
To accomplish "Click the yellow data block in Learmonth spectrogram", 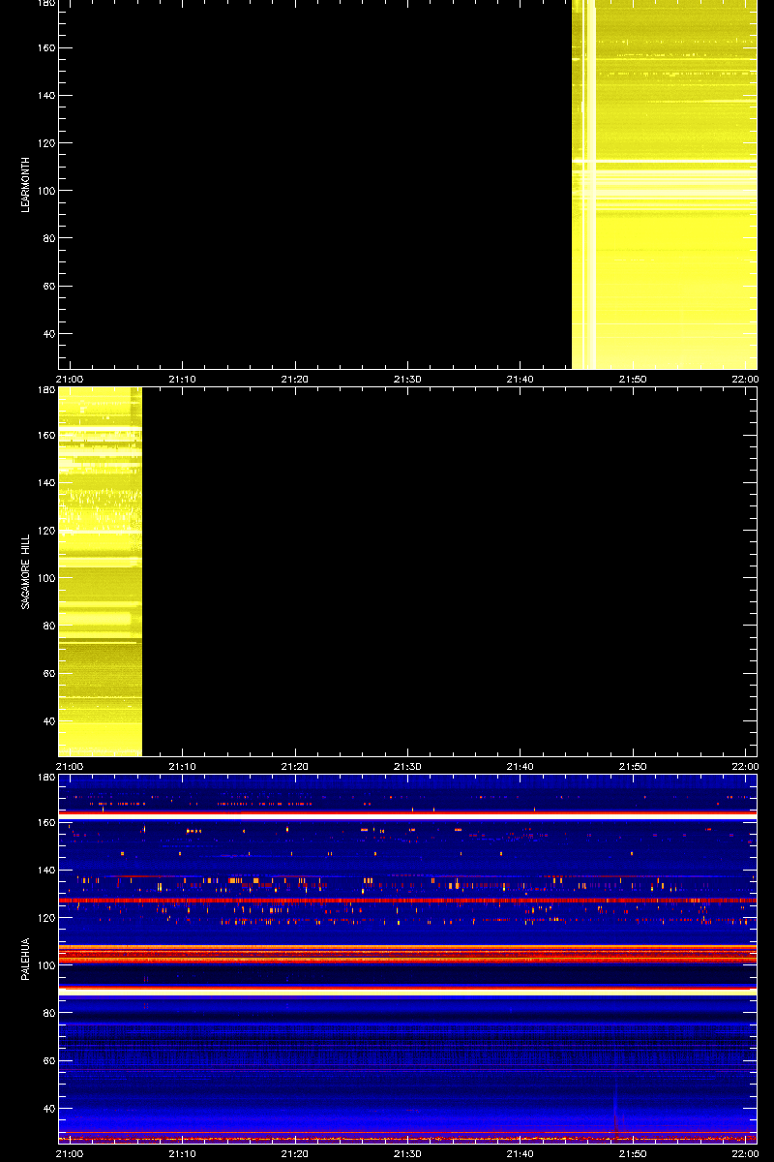I will 665,184.
